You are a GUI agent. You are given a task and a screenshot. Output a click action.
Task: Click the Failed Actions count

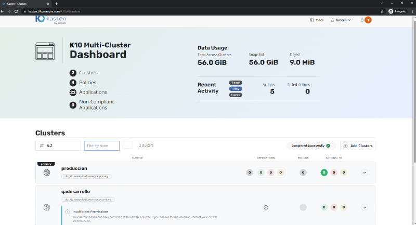point(307,91)
